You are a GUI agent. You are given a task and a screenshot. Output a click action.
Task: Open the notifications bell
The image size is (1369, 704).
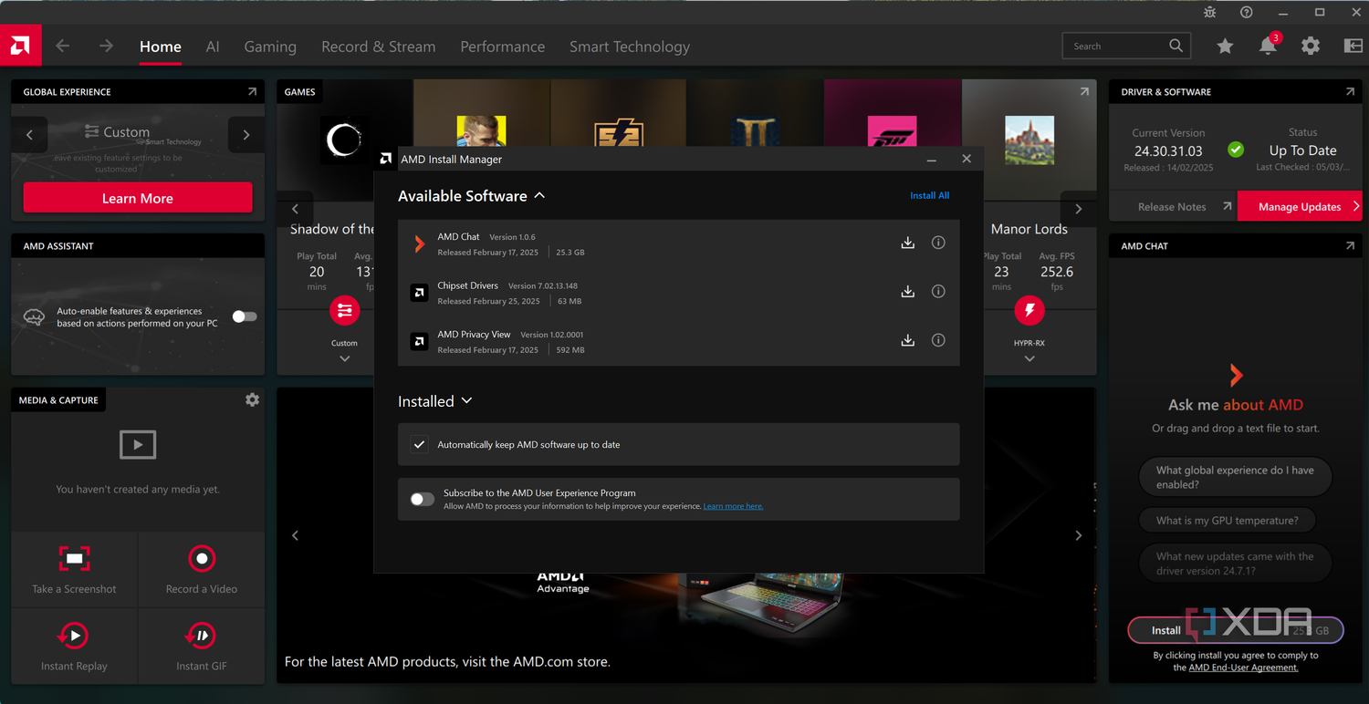coord(1268,46)
